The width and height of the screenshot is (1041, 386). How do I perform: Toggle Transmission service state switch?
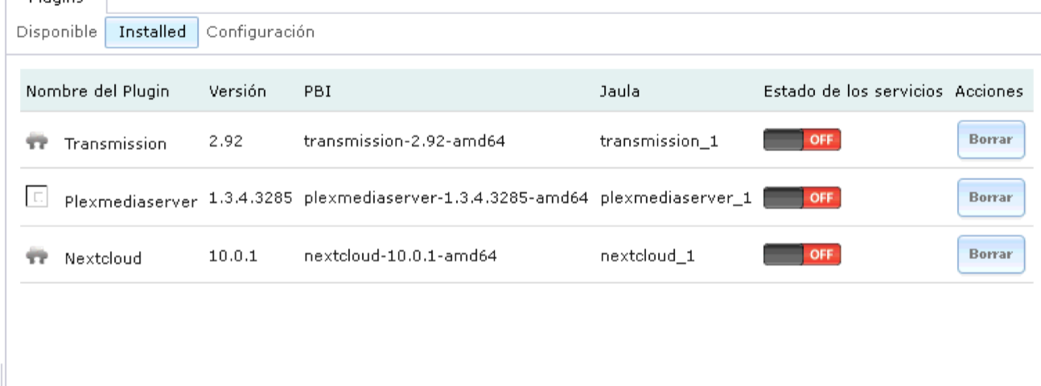point(802,141)
